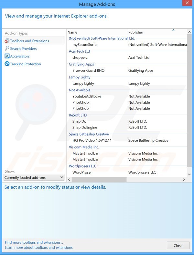The height and width of the screenshot is (255, 194).
Task: Click Snap.DoEngine's ReSoft LTD. publisher cell
Action: click(x=138, y=127)
